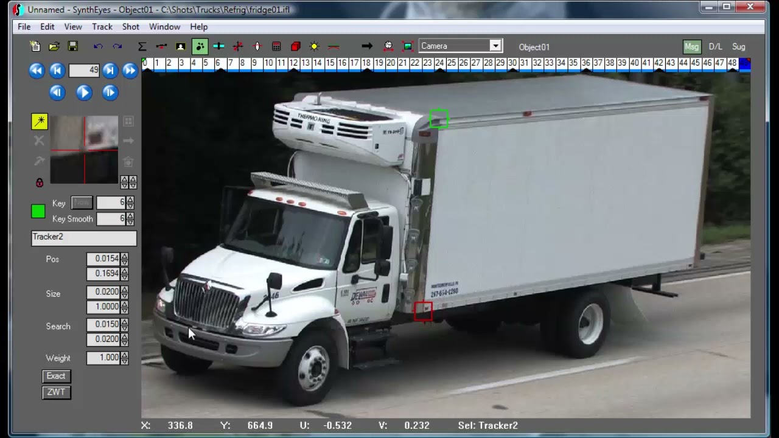Click the black right arrow toolbar icon
The width and height of the screenshot is (779, 438).
click(367, 46)
